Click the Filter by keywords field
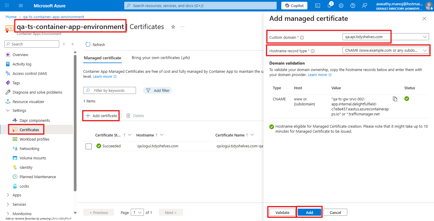 pos(110,90)
